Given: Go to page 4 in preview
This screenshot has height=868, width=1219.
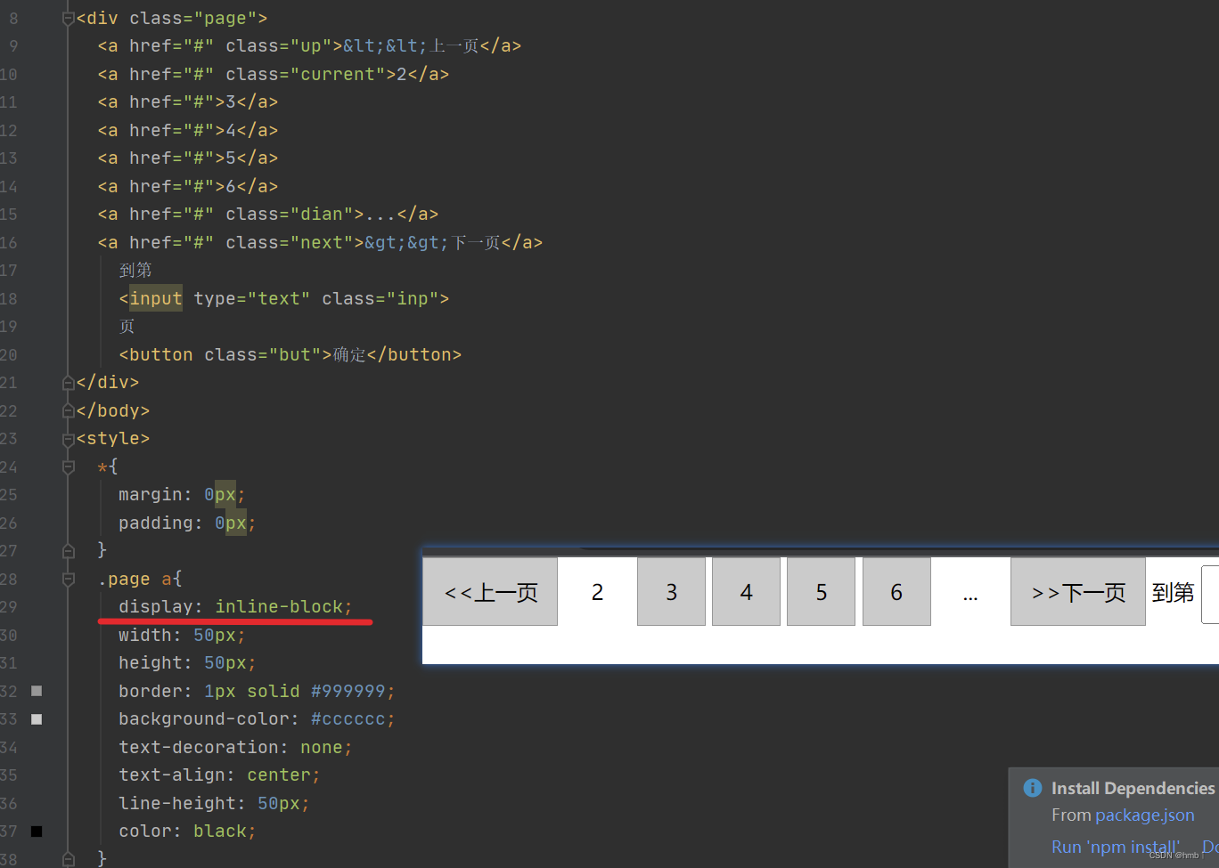Looking at the screenshot, I should point(746,592).
